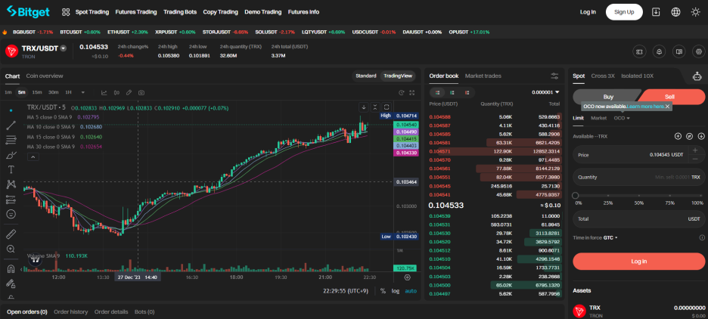Select the Isolated 10X margin tab
Viewport: 708px width, 319px height.
pyautogui.click(x=637, y=76)
